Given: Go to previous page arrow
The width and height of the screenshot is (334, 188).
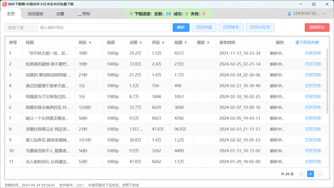Looking at the screenshot, I should click(302, 174).
